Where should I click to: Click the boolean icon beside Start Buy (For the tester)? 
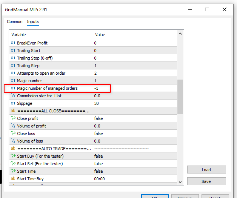click(13, 156)
